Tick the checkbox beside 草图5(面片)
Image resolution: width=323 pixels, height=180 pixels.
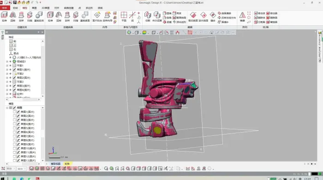click(14, 128)
